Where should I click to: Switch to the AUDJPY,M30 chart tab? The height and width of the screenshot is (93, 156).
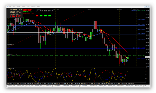(x=29, y=86)
